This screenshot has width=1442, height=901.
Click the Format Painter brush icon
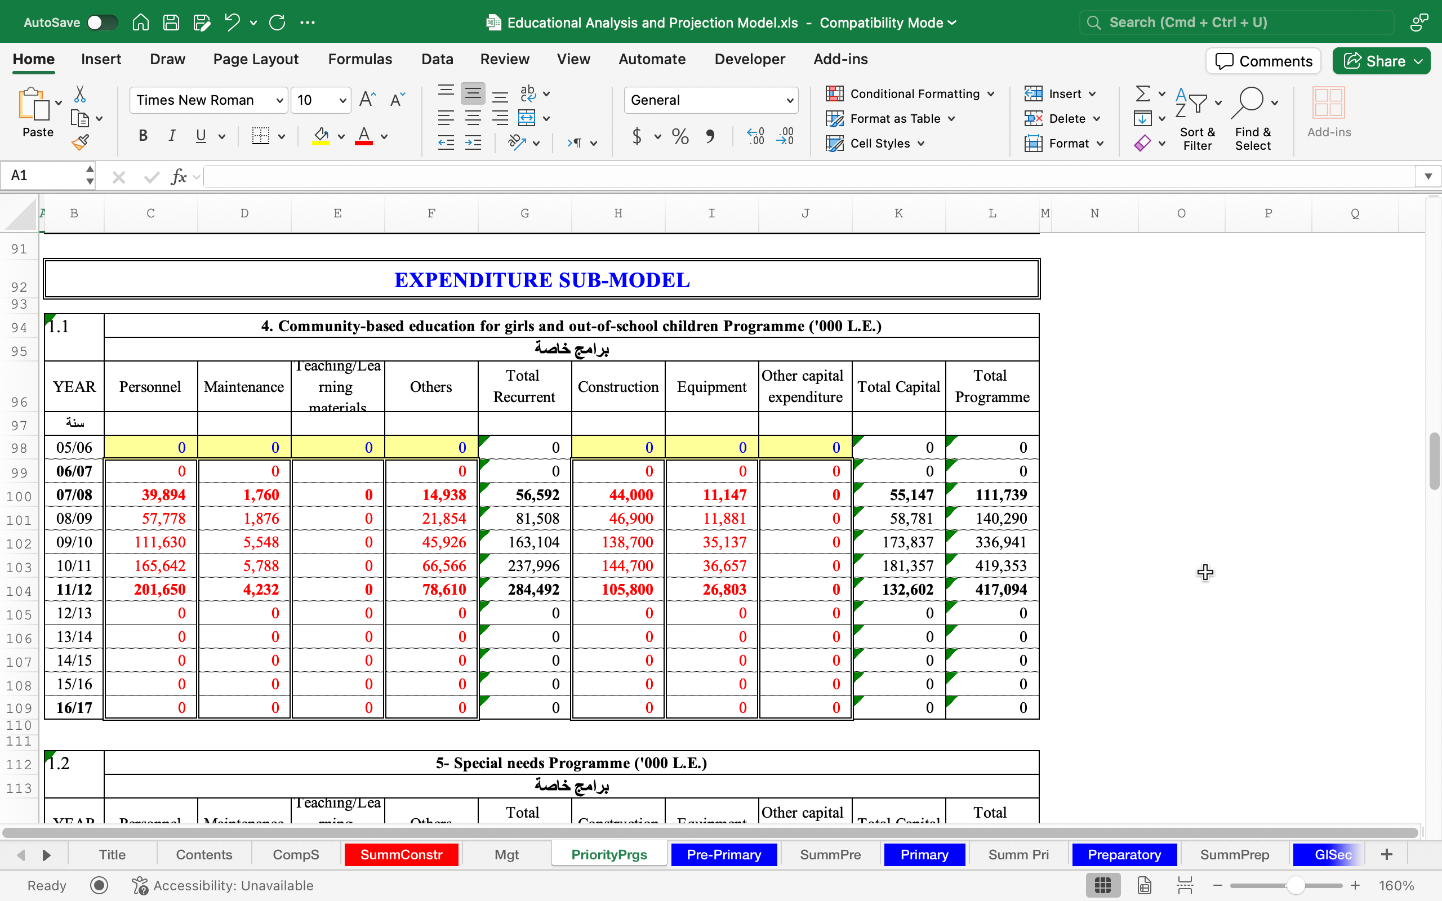pyautogui.click(x=81, y=142)
